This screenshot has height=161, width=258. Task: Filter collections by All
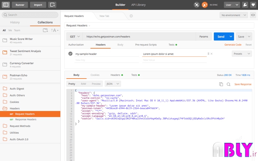[4, 30]
